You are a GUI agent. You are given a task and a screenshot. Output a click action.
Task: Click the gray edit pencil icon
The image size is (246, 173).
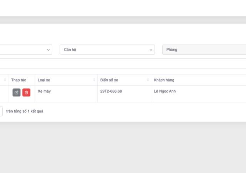pos(17,93)
